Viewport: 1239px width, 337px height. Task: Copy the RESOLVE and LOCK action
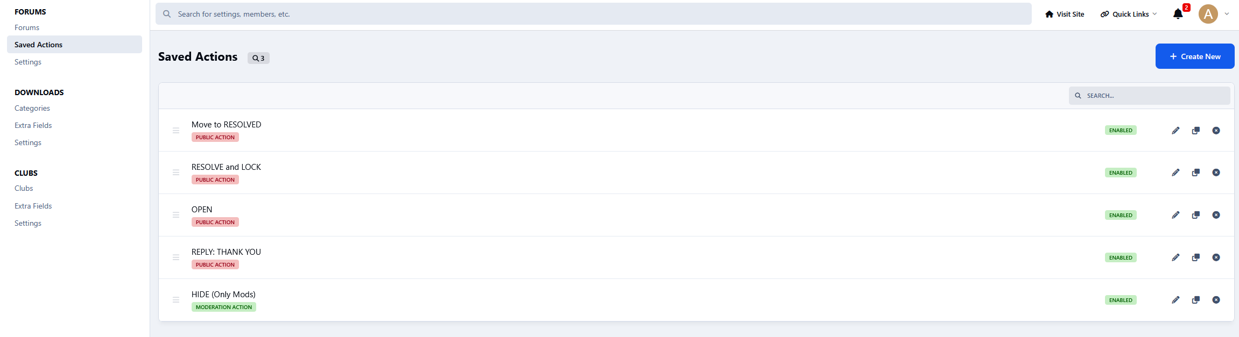pyautogui.click(x=1195, y=173)
